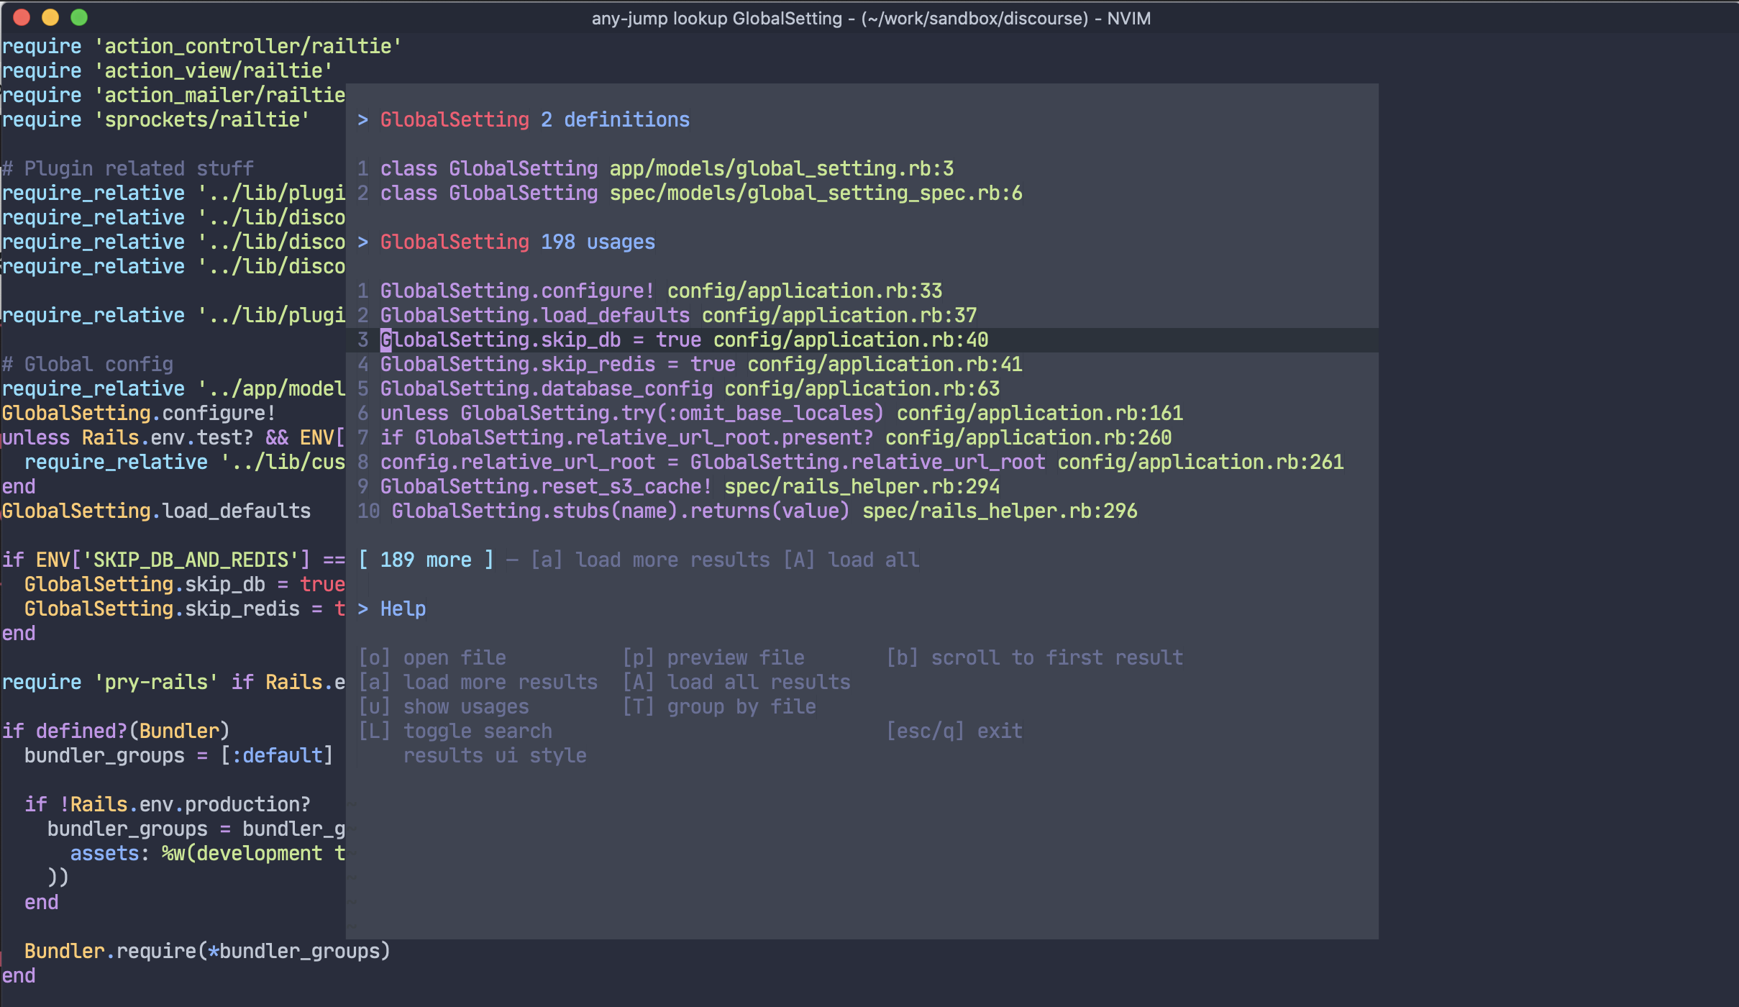
Task: Click the '189 more' results indicator
Action: (x=426, y=560)
